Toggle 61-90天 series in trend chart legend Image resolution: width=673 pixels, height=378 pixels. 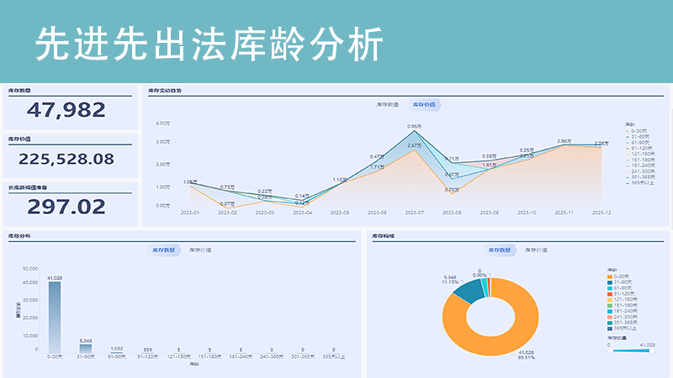click(x=638, y=142)
